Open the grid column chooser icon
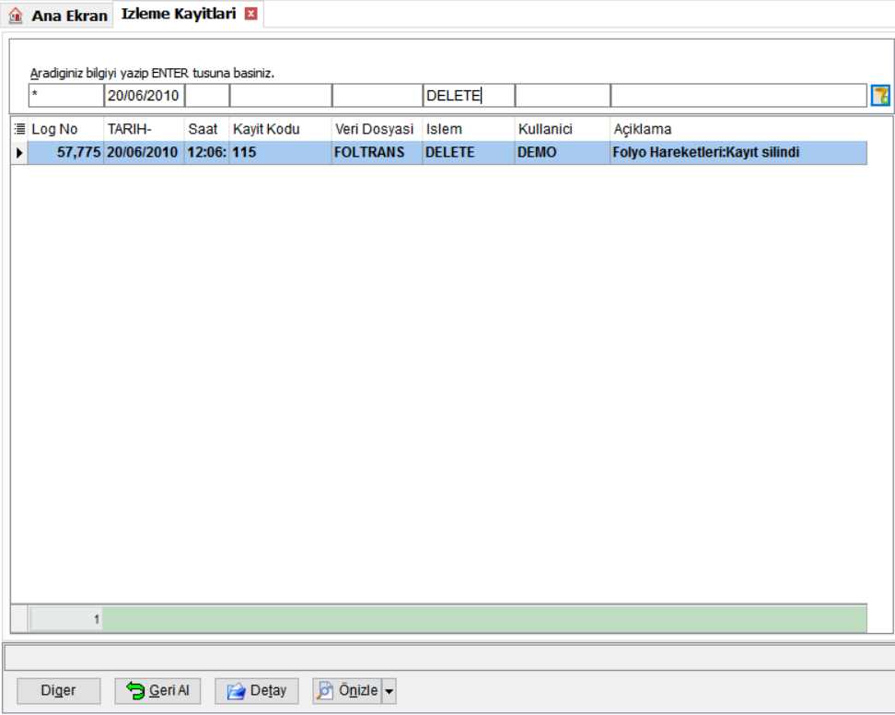Viewport: 895px width, 715px height. point(19,129)
